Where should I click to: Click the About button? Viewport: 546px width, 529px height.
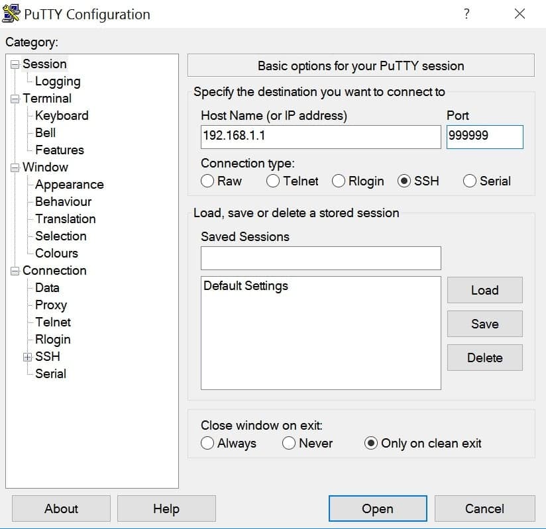tap(60, 508)
